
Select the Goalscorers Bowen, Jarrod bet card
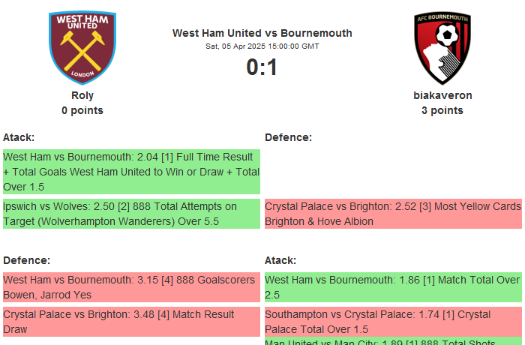(131, 287)
